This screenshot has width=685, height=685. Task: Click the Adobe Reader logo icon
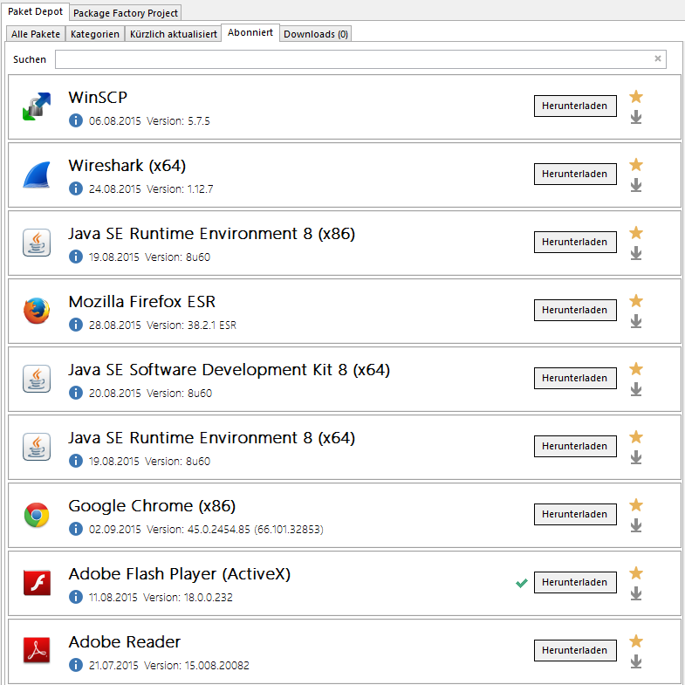(37, 650)
